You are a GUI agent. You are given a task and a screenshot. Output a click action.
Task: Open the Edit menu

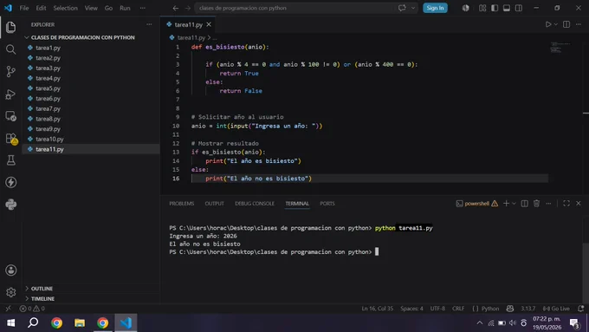[x=41, y=8]
